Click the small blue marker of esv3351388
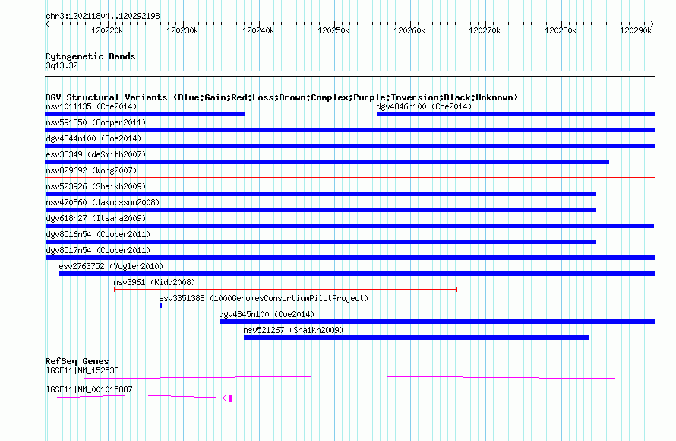The image size is (676, 441). (x=161, y=306)
